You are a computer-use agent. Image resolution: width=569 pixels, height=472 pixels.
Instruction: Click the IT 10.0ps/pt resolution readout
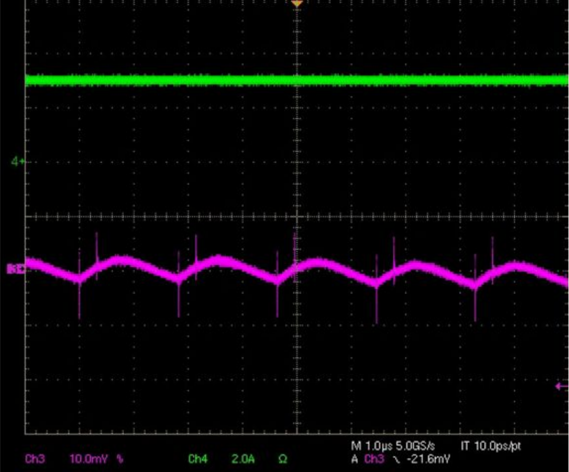pos(491,446)
